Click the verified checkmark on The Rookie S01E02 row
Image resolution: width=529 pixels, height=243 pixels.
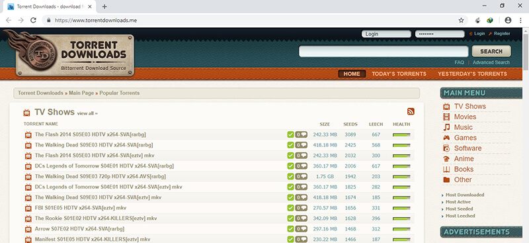(290, 219)
